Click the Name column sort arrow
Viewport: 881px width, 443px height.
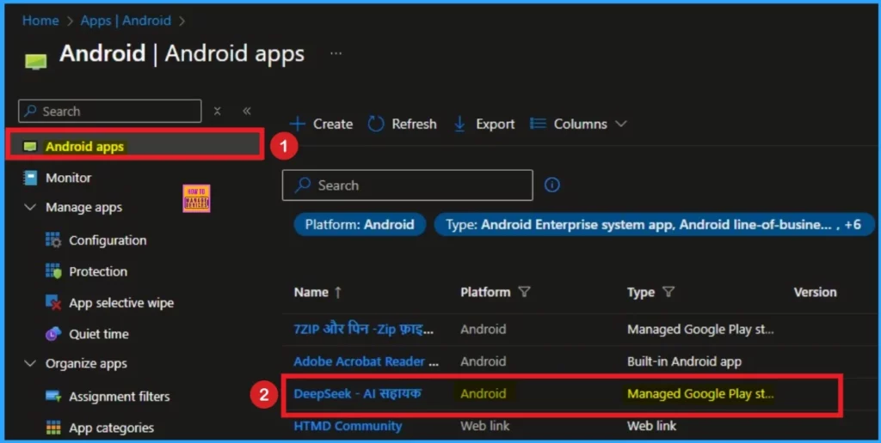(337, 292)
